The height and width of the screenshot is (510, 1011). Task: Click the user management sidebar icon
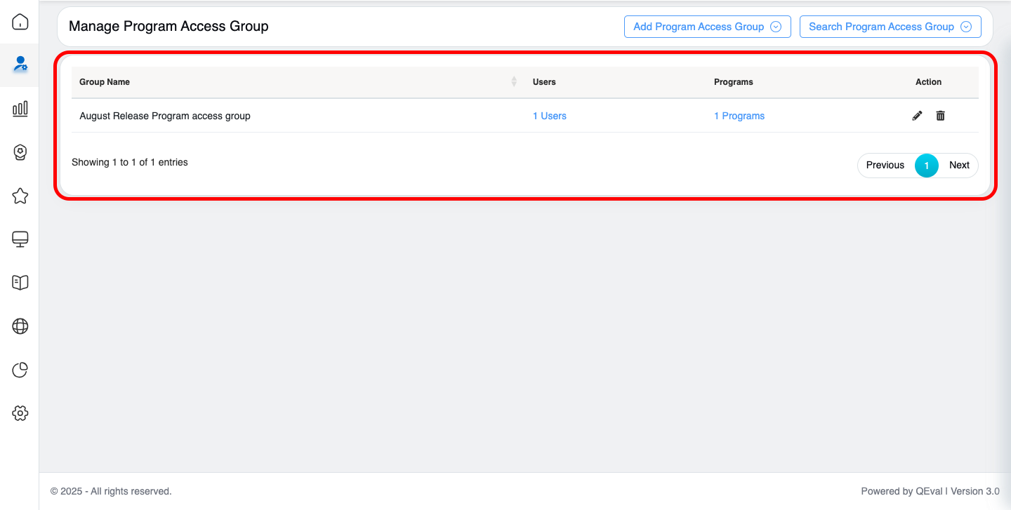click(x=20, y=65)
